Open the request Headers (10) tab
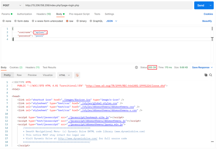Image resolution: width=217 pixels, height=149 pixels. (44, 14)
